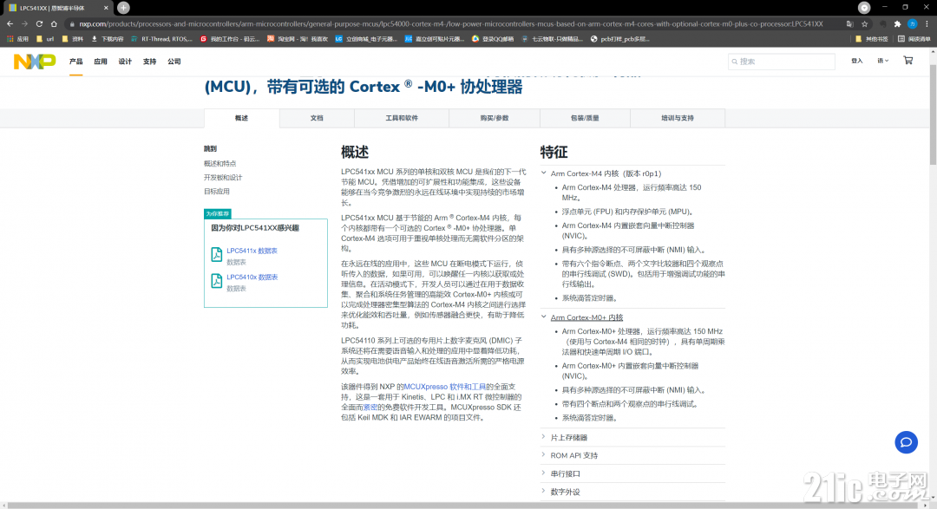Open LPC5410x 数据表 link
This screenshot has width=937, height=509.
tap(252, 277)
